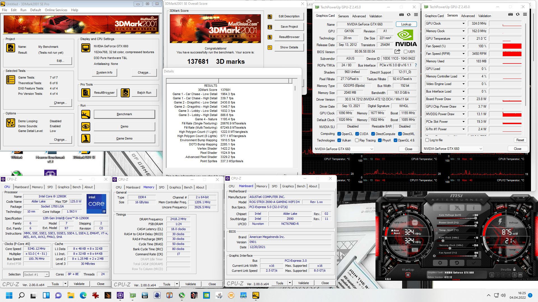The width and height of the screenshot is (538, 302).
Task: Click the Benchmark car icon in Run section
Action: click(x=86, y=114)
